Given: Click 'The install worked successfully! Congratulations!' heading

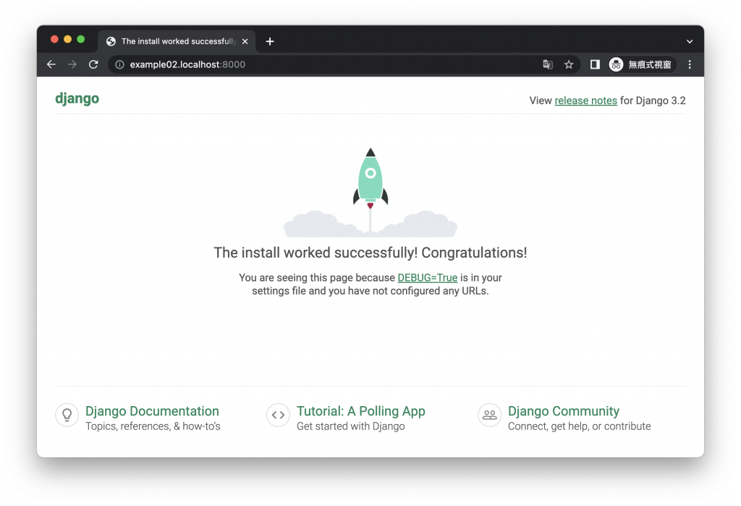Looking at the screenshot, I should (x=370, y=253).
